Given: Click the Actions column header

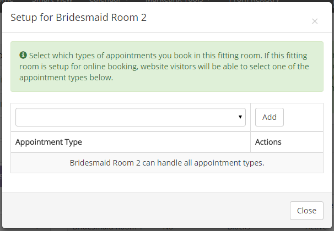Looking at the screenshot, I should pyautogui.click(x=268, y=142).
